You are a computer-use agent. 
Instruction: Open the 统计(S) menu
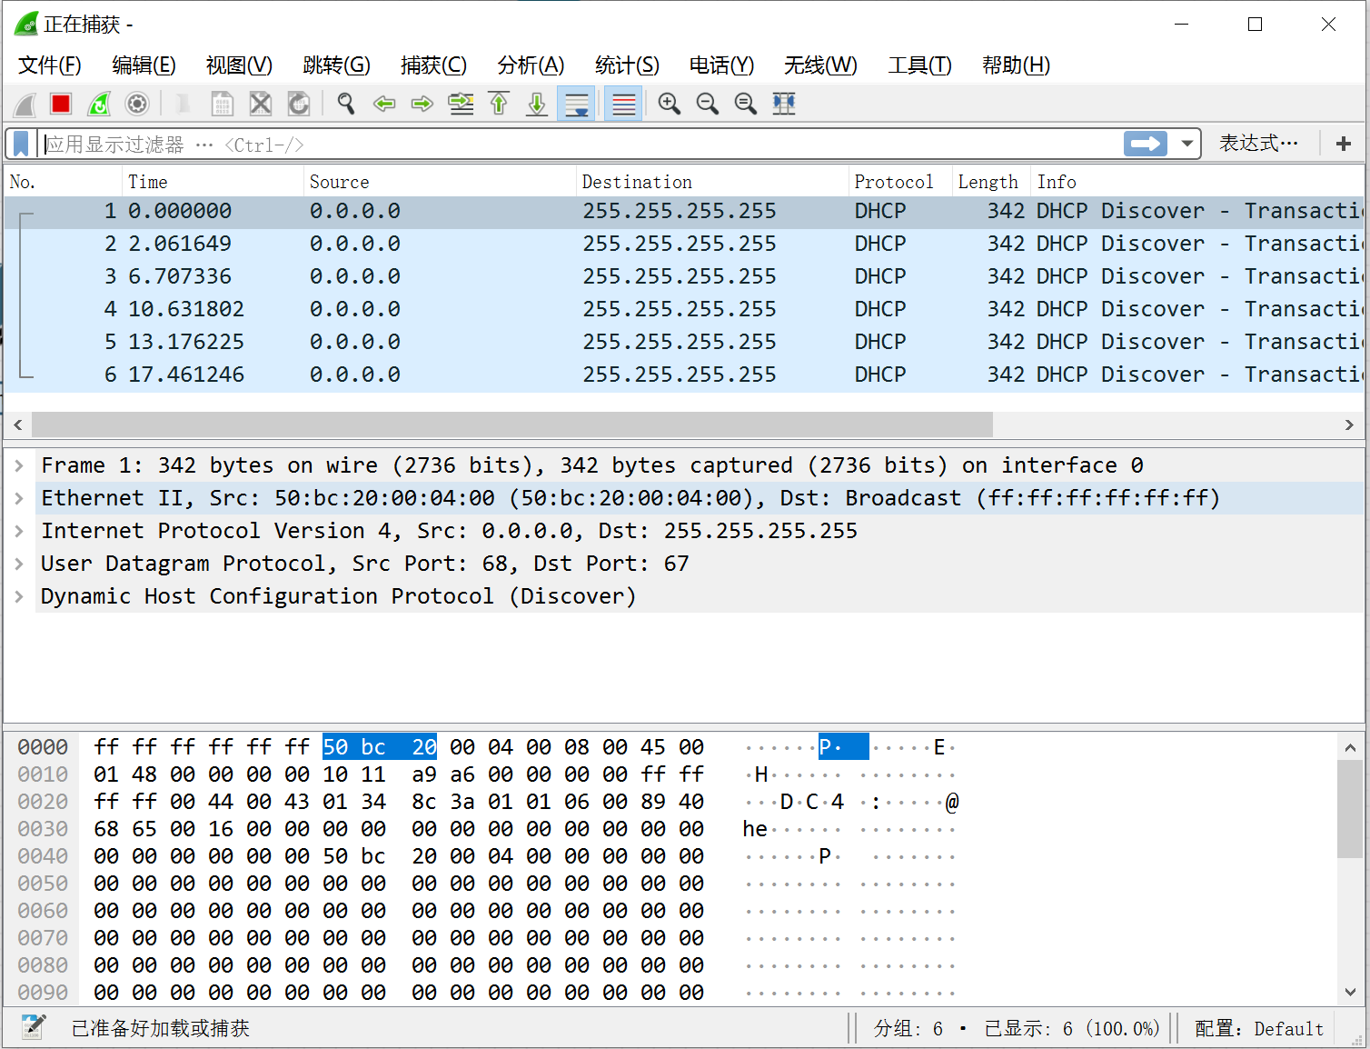pos(627,65)
